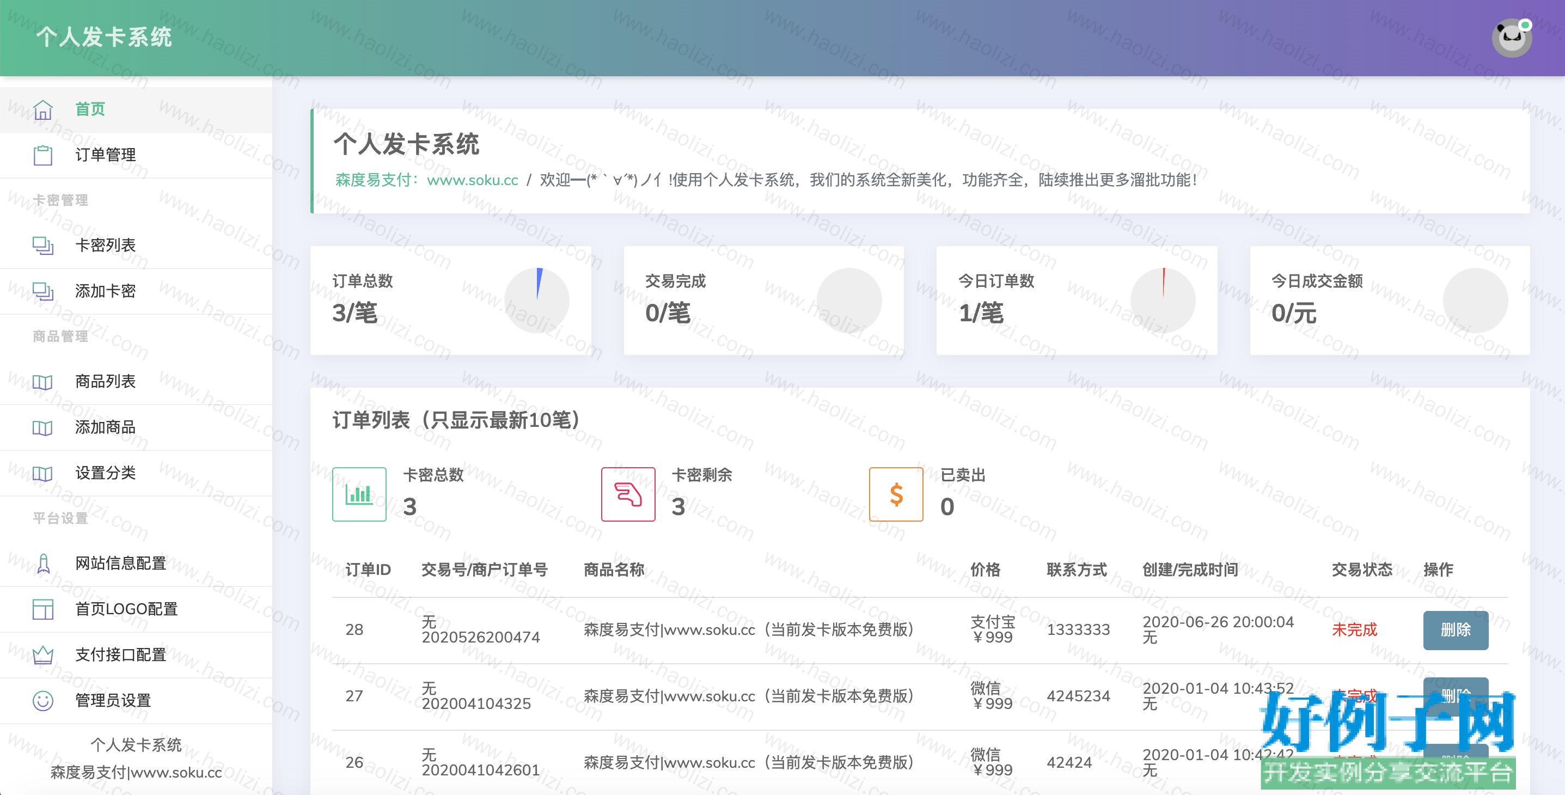Click the book icon beside 商品列表
Image resolution: width=1565 pixels, height=795 pixels.
(42, 382)
